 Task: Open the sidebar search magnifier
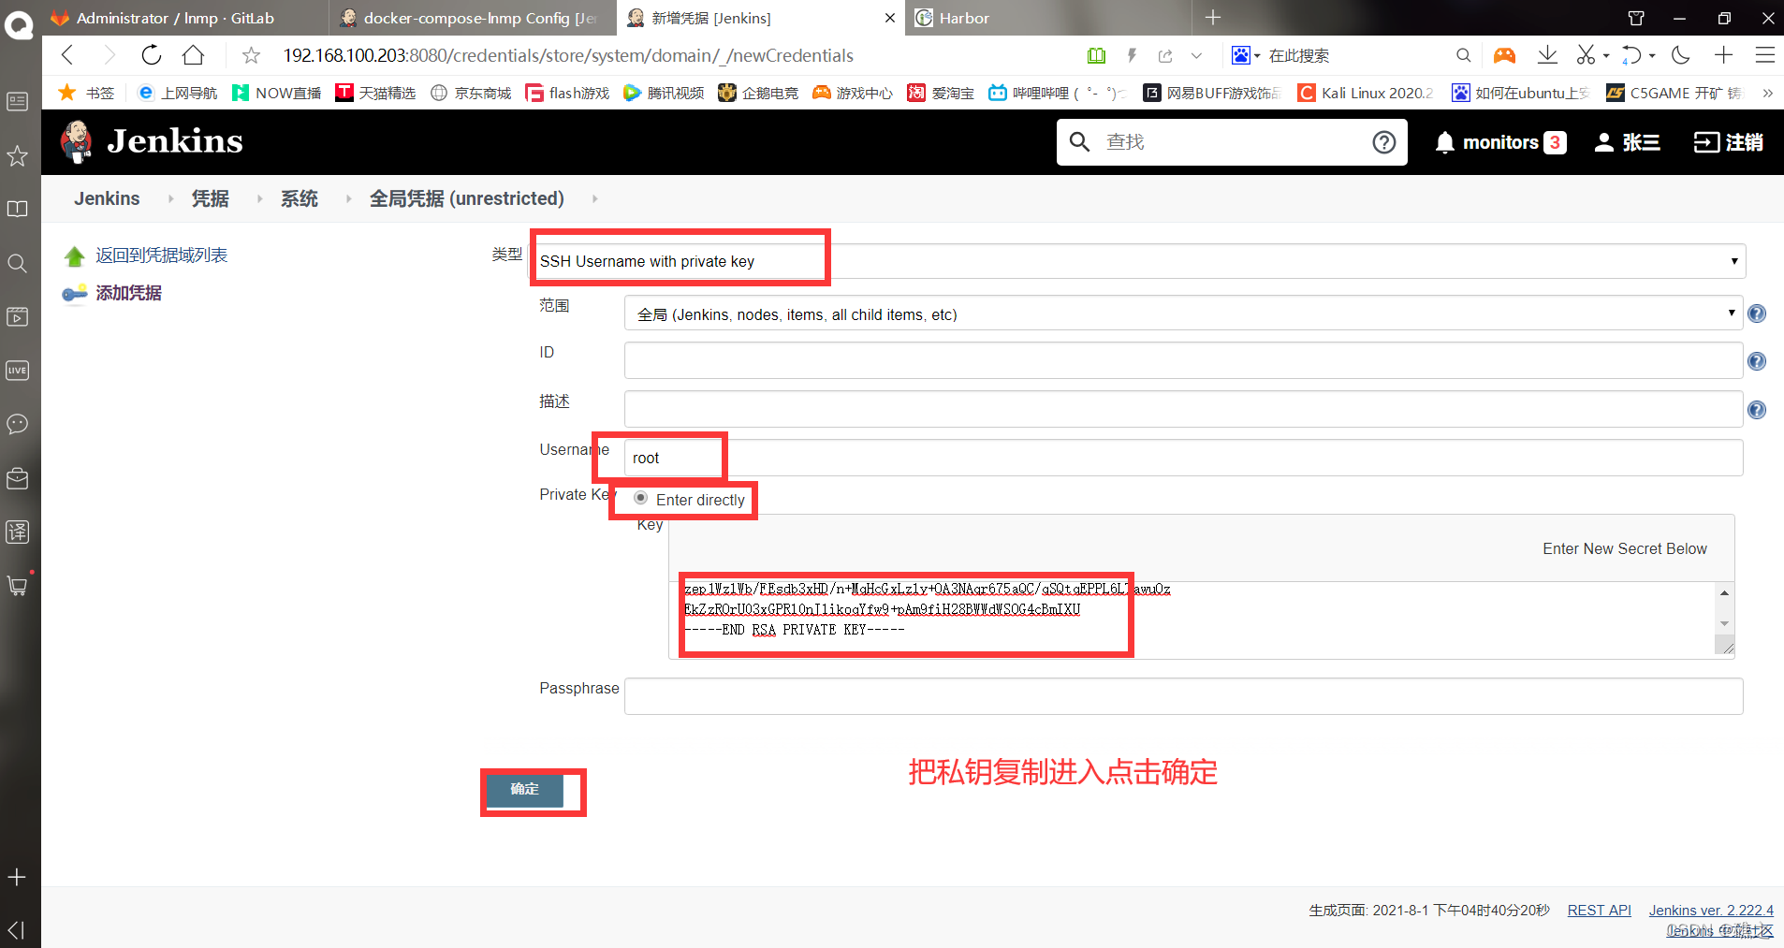point(18,263)
